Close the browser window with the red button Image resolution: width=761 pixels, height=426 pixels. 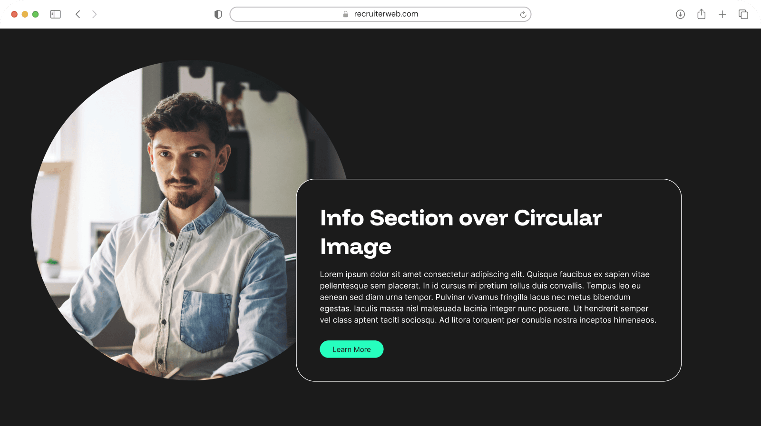pos(14,14)
